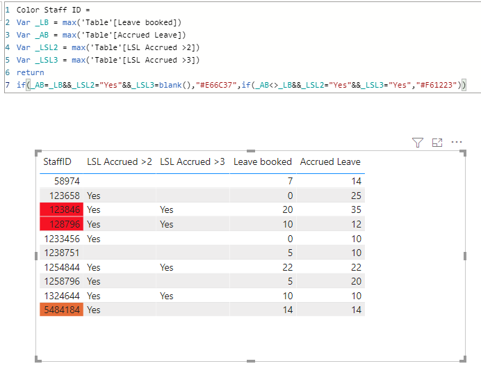Click bottom-right resize handle of table visual
Screen dimensions: 481x373
463,359
